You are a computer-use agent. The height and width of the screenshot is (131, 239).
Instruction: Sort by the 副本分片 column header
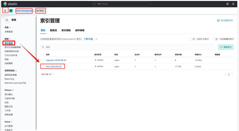click(158, 55)
